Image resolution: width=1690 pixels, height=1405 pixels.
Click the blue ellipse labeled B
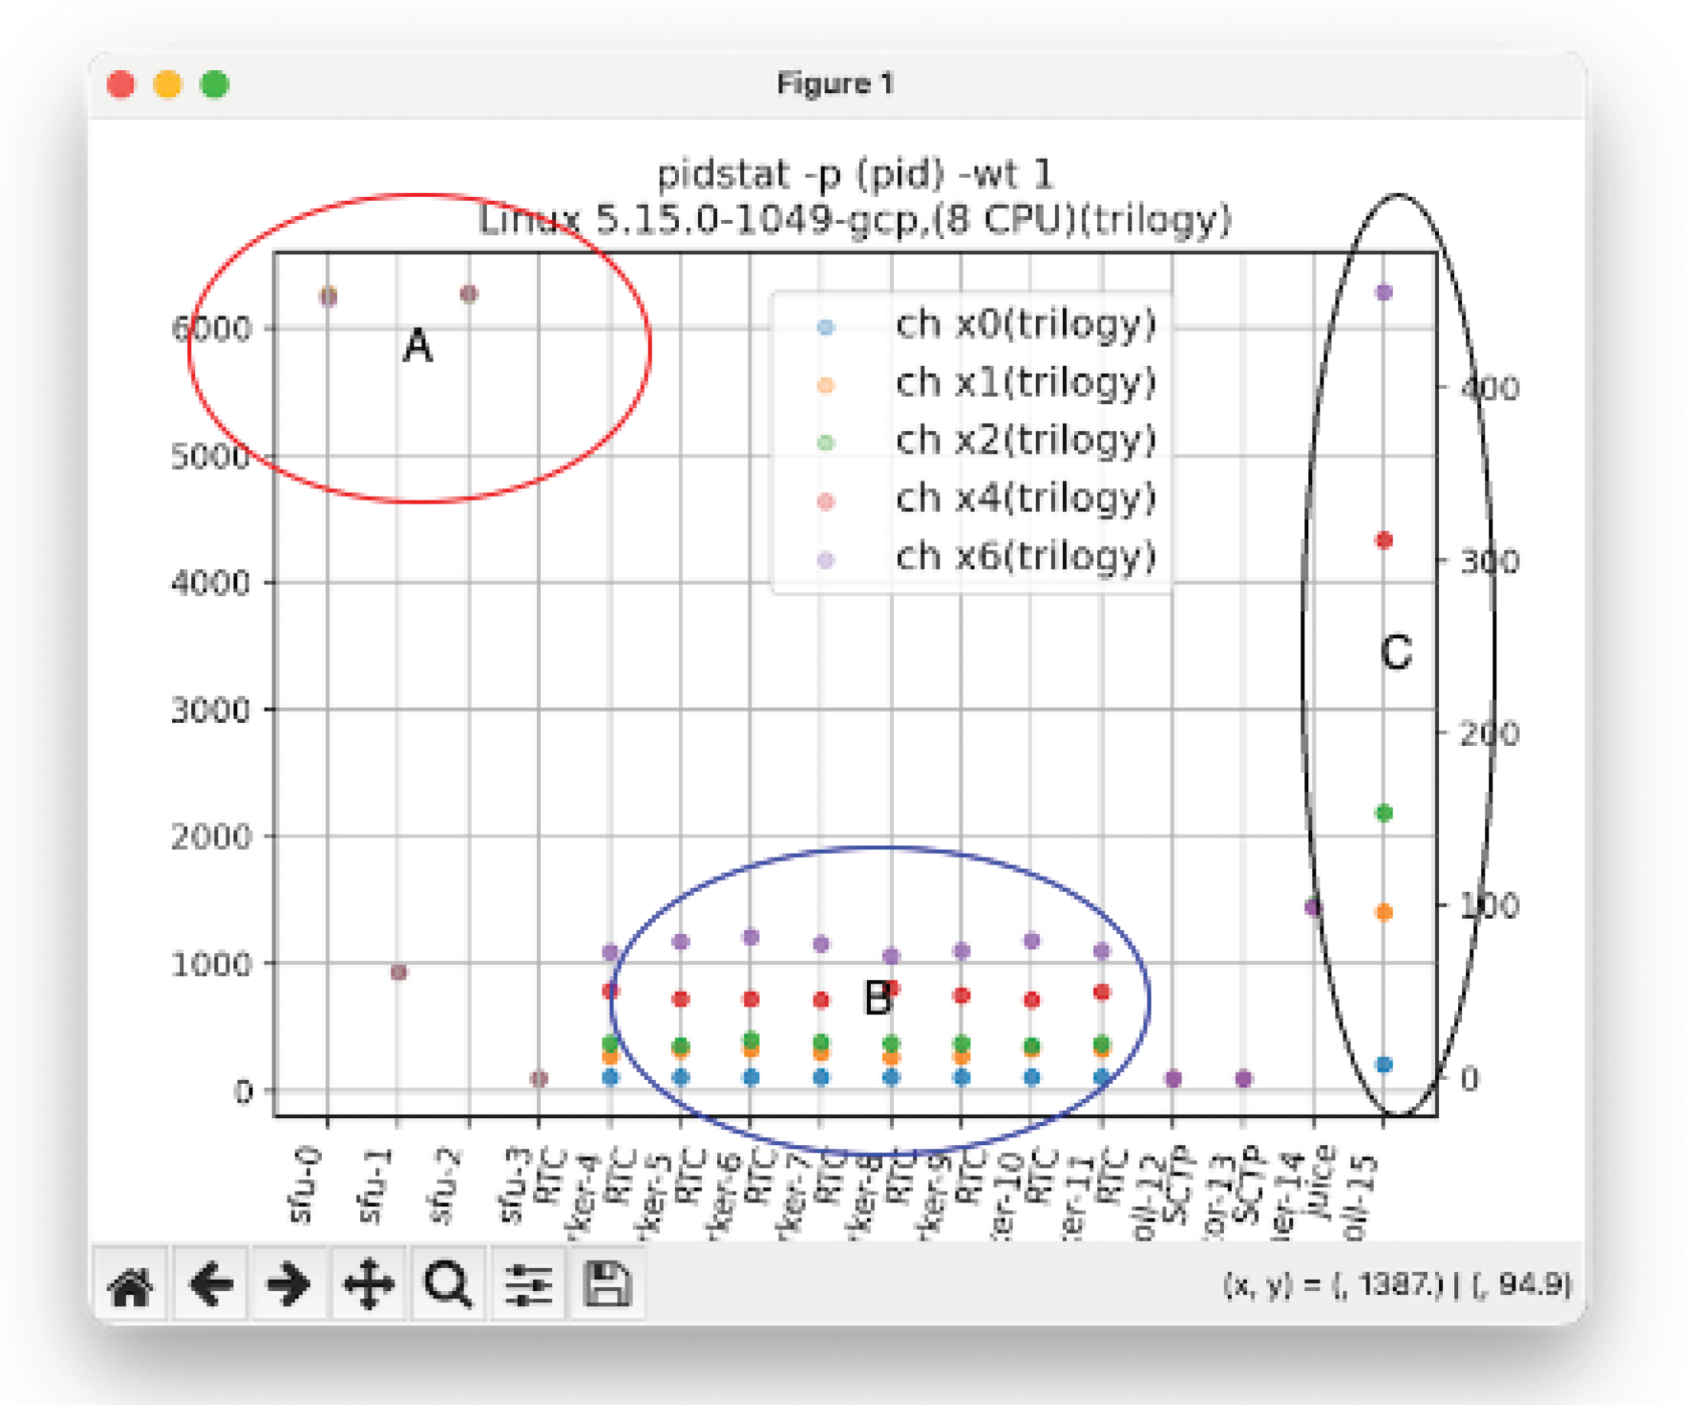(x=877, y=994)
